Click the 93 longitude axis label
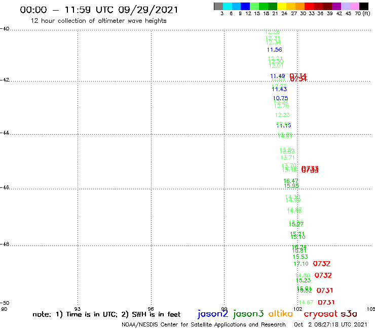Image resolution: width=375 pixels, height=329 pixels. coord(78,309)
